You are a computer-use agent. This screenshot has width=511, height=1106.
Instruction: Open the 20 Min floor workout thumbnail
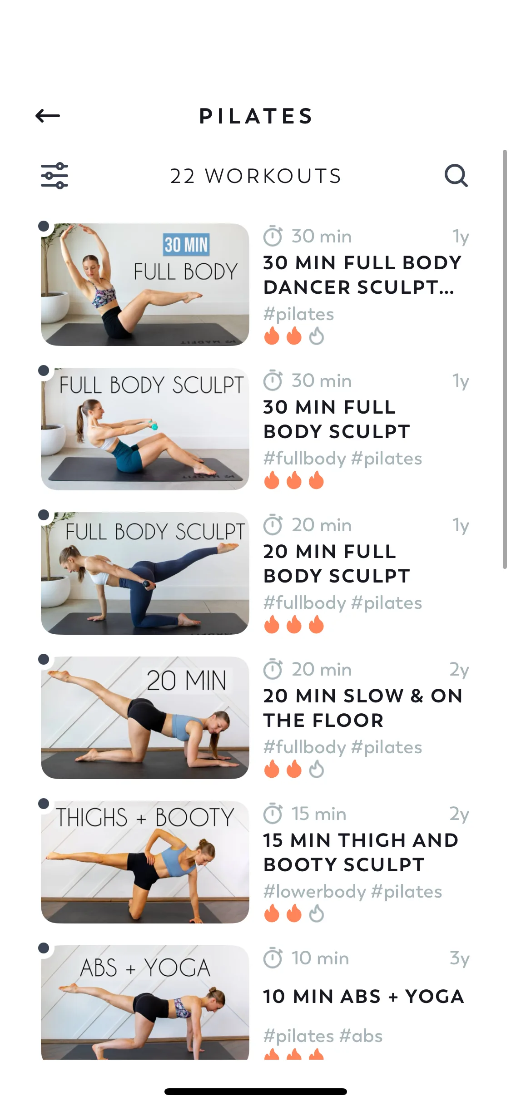click(145, 717)
